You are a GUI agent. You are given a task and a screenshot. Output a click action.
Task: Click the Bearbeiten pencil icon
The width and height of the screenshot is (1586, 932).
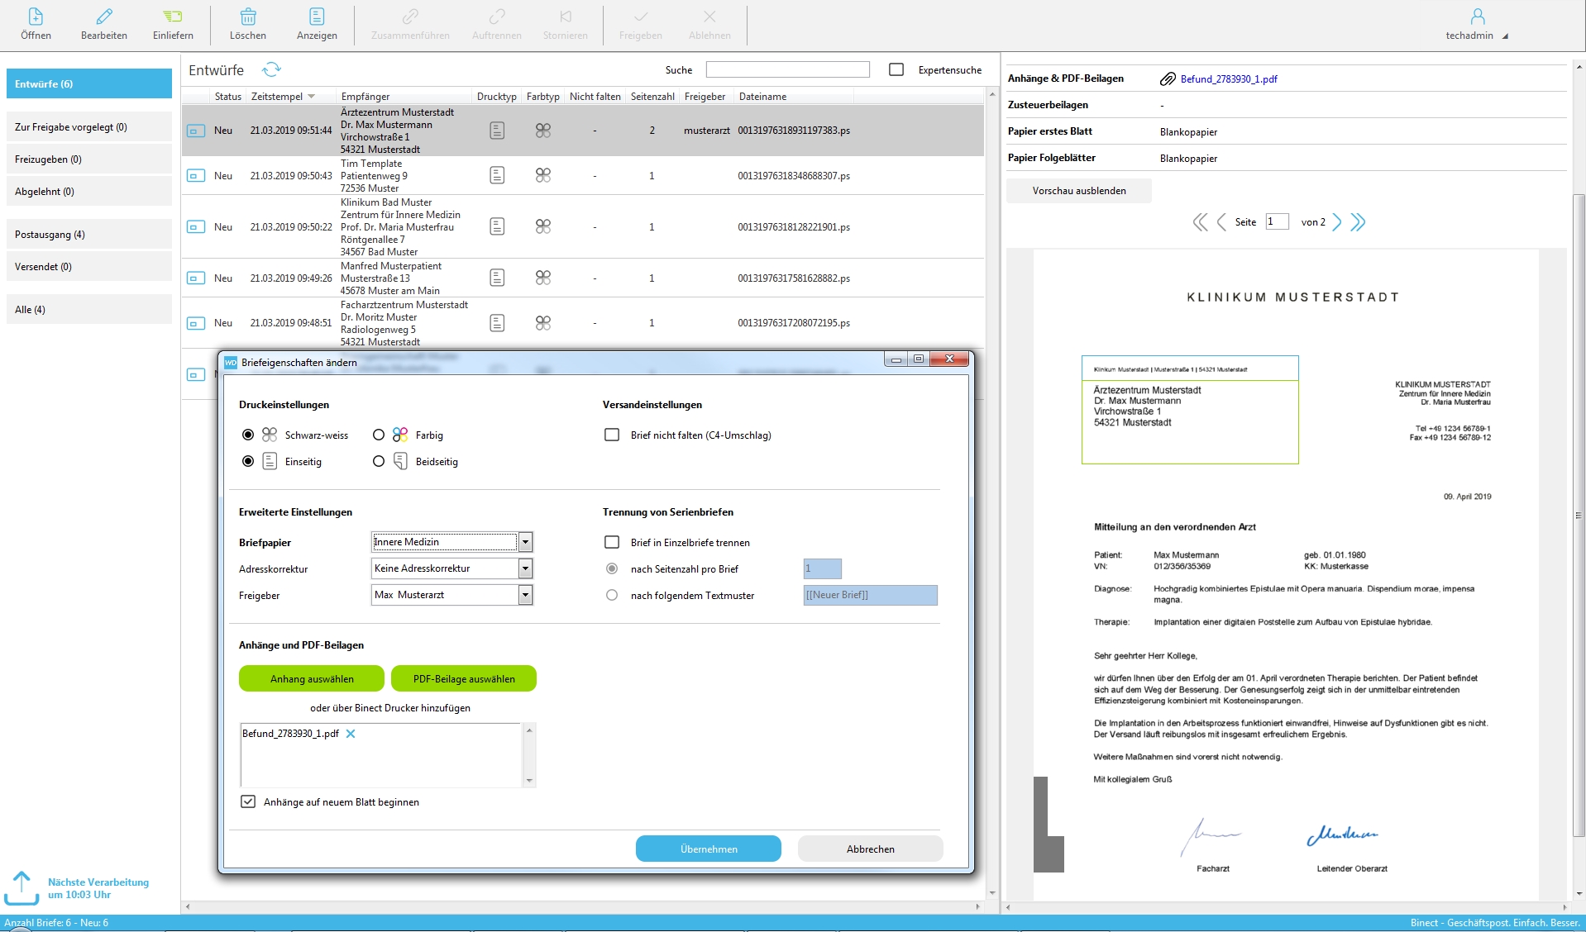point(104,17)
